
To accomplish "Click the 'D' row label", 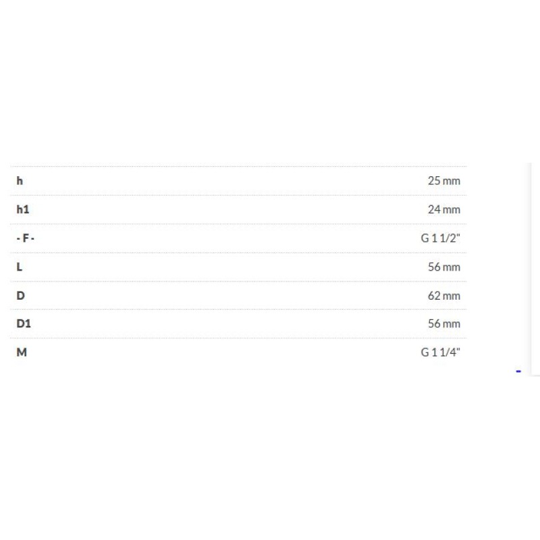I will [x=20, y=295].
